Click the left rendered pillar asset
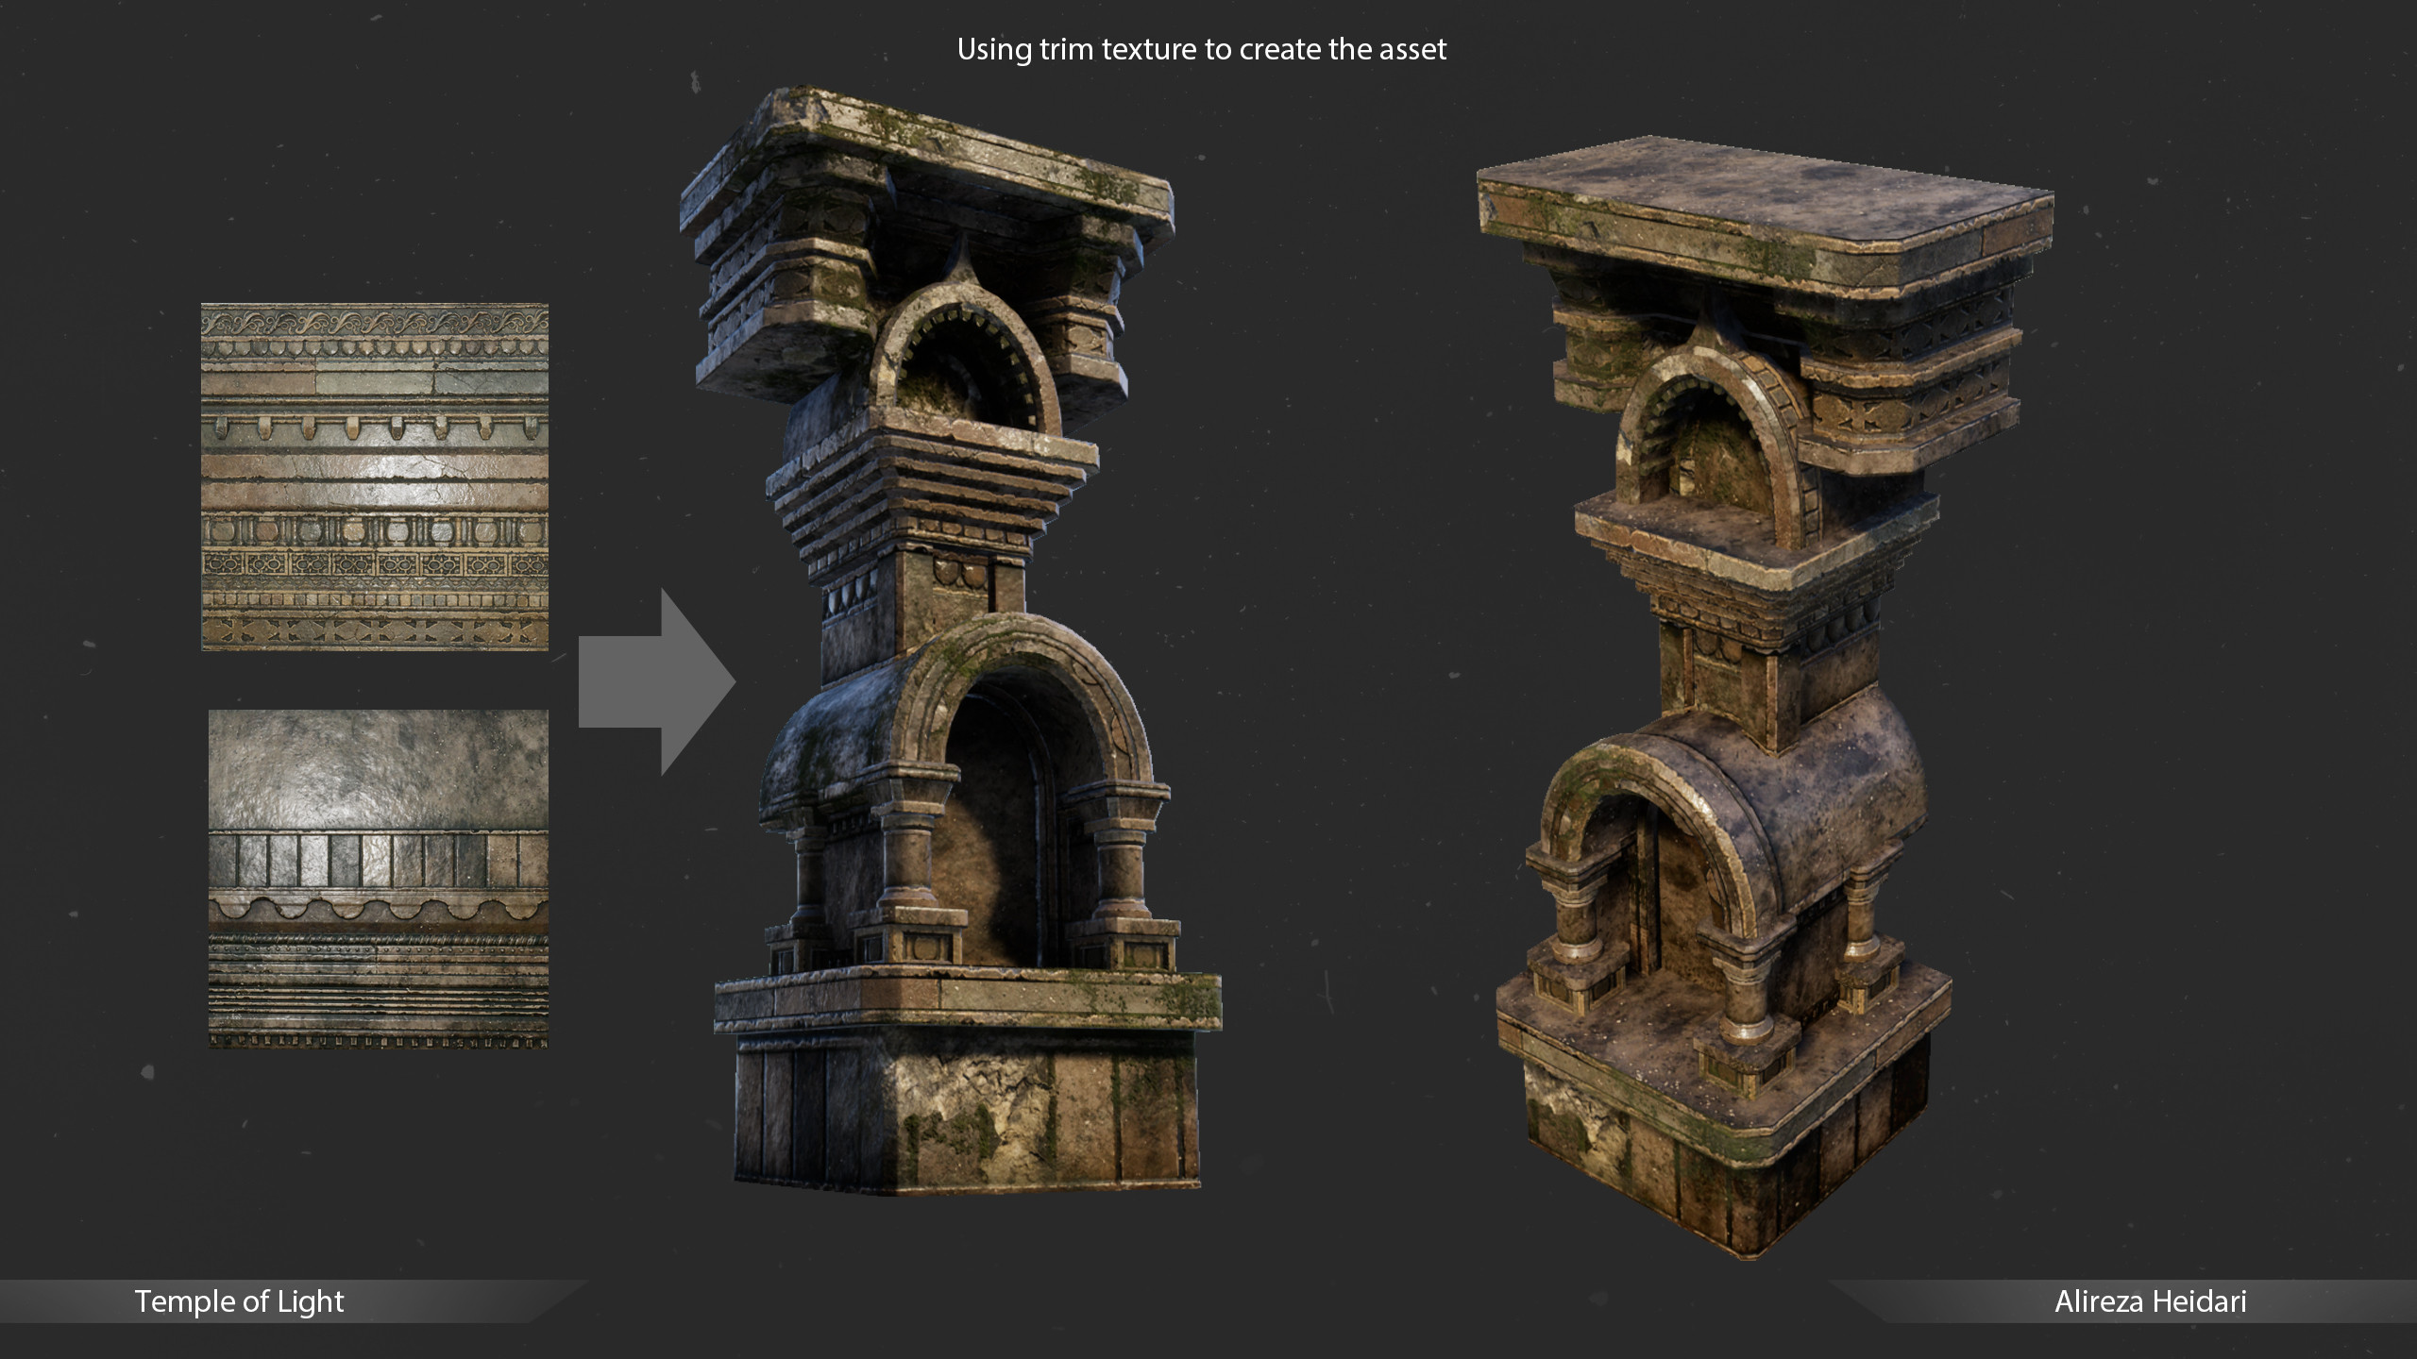This screenshot has height=1359, width=2417. click(x=951, y=640)
